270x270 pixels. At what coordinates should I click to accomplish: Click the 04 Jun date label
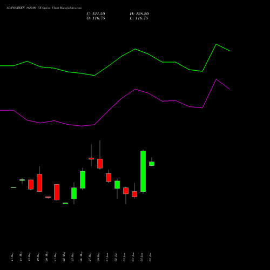pyautogui.click(x=133, y=257)
